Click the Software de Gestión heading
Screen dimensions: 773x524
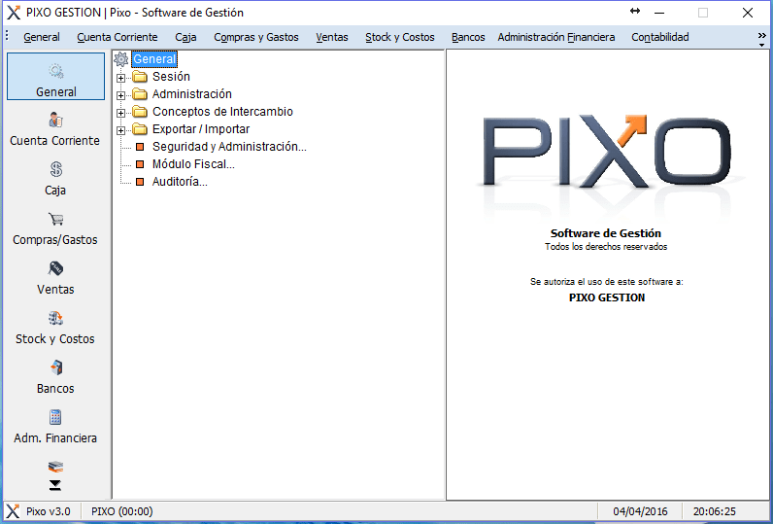tap(606, 233)
